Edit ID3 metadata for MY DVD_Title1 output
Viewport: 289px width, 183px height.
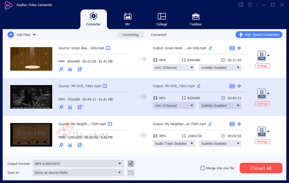[x=232, y=86]
